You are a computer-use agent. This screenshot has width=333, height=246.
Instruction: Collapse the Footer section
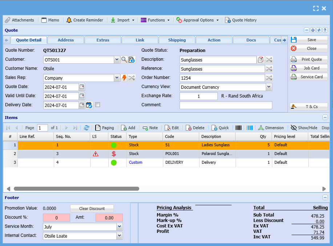(325, 198)
